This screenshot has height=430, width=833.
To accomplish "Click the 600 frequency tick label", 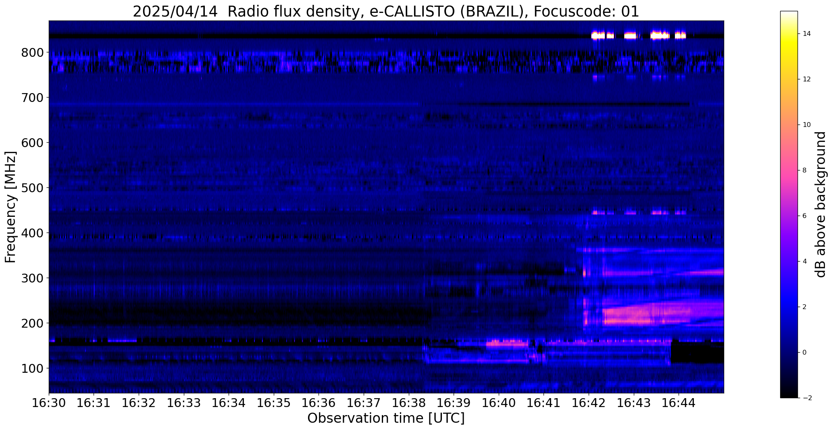I will (x=32, y=143).
